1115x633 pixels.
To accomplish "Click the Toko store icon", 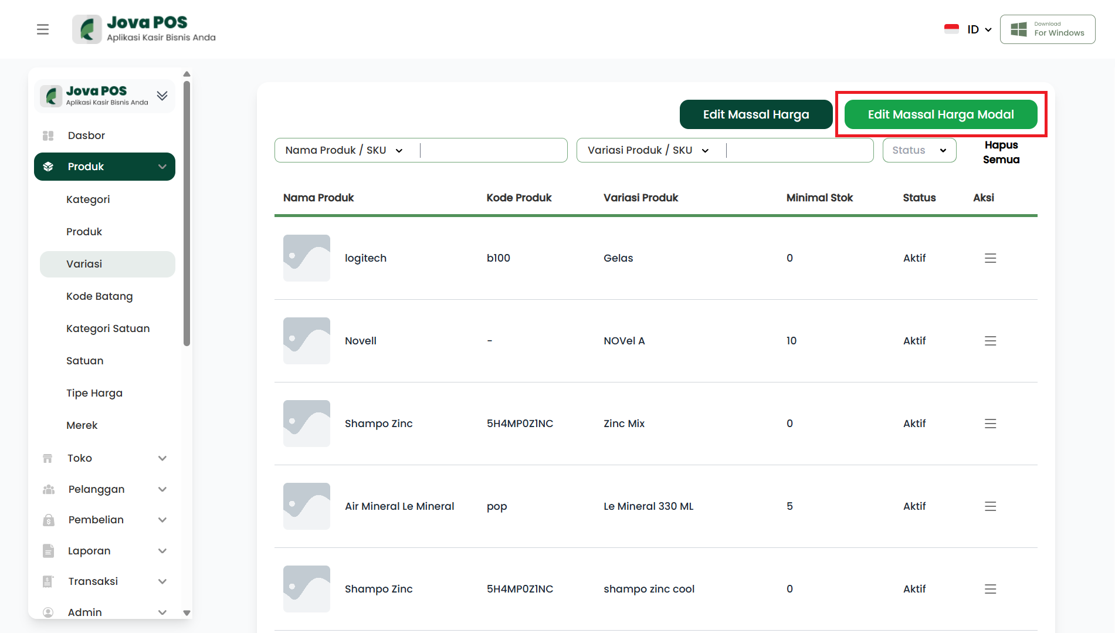I will tap(48, 458).
